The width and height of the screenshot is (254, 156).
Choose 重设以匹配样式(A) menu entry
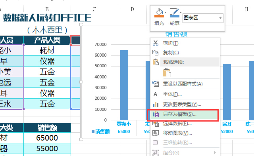pyautogui.click(x=183, y=84)
